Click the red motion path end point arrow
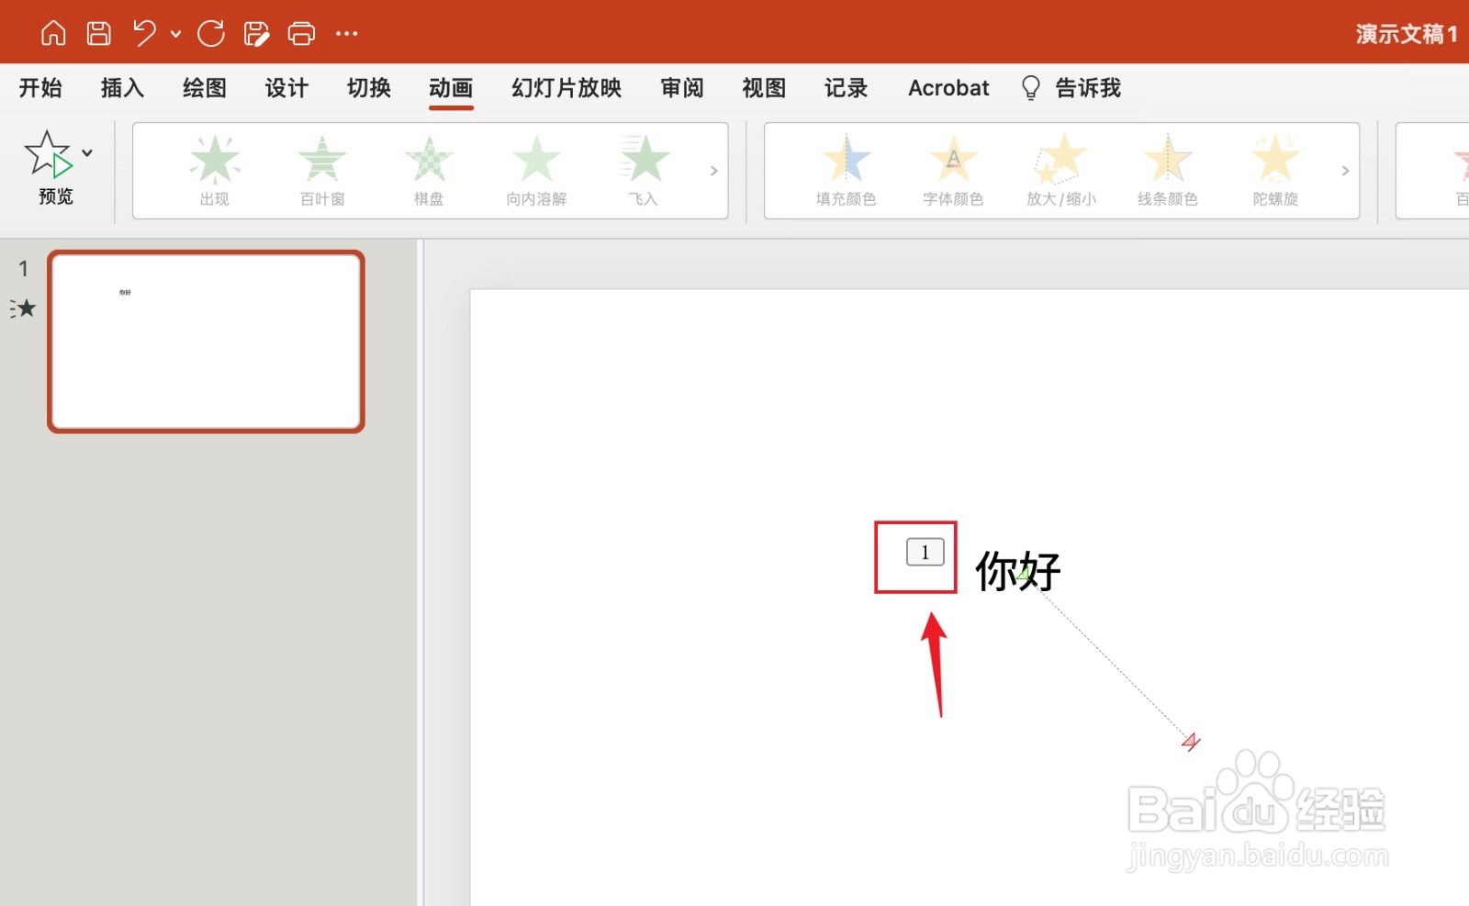Screen dimensions: 1469x906 click(1191, 741)
